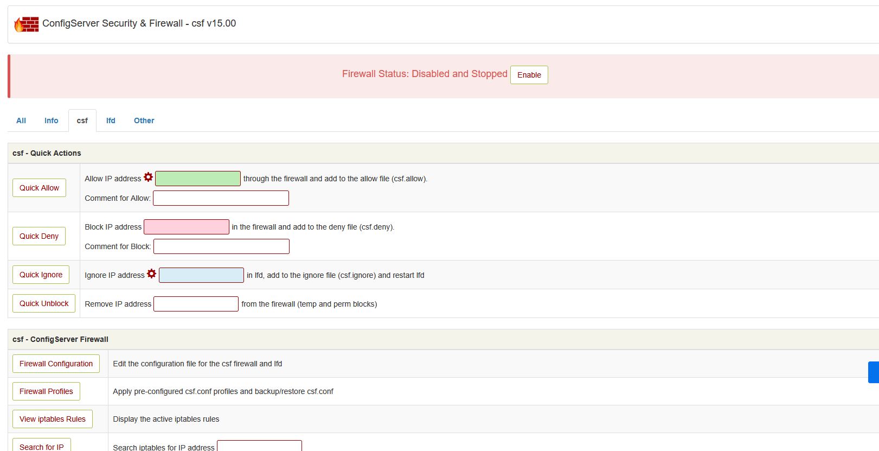Open Firewall Configuration
Screen dimensions: 879x451
(56, 364)
